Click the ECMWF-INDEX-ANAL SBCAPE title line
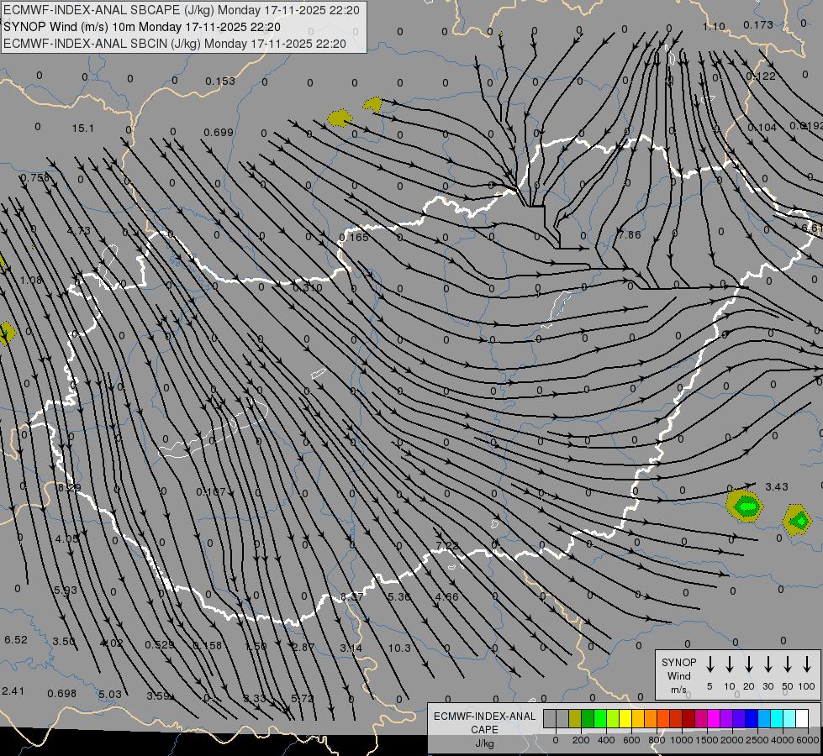Image resolution: width=823 pixels, height=756 pixels. (x=182, y=10)
